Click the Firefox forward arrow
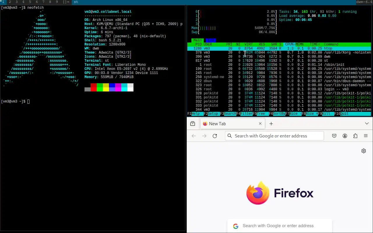The height and width of the screenshot is (233, 373). click(x=204, y=136)
